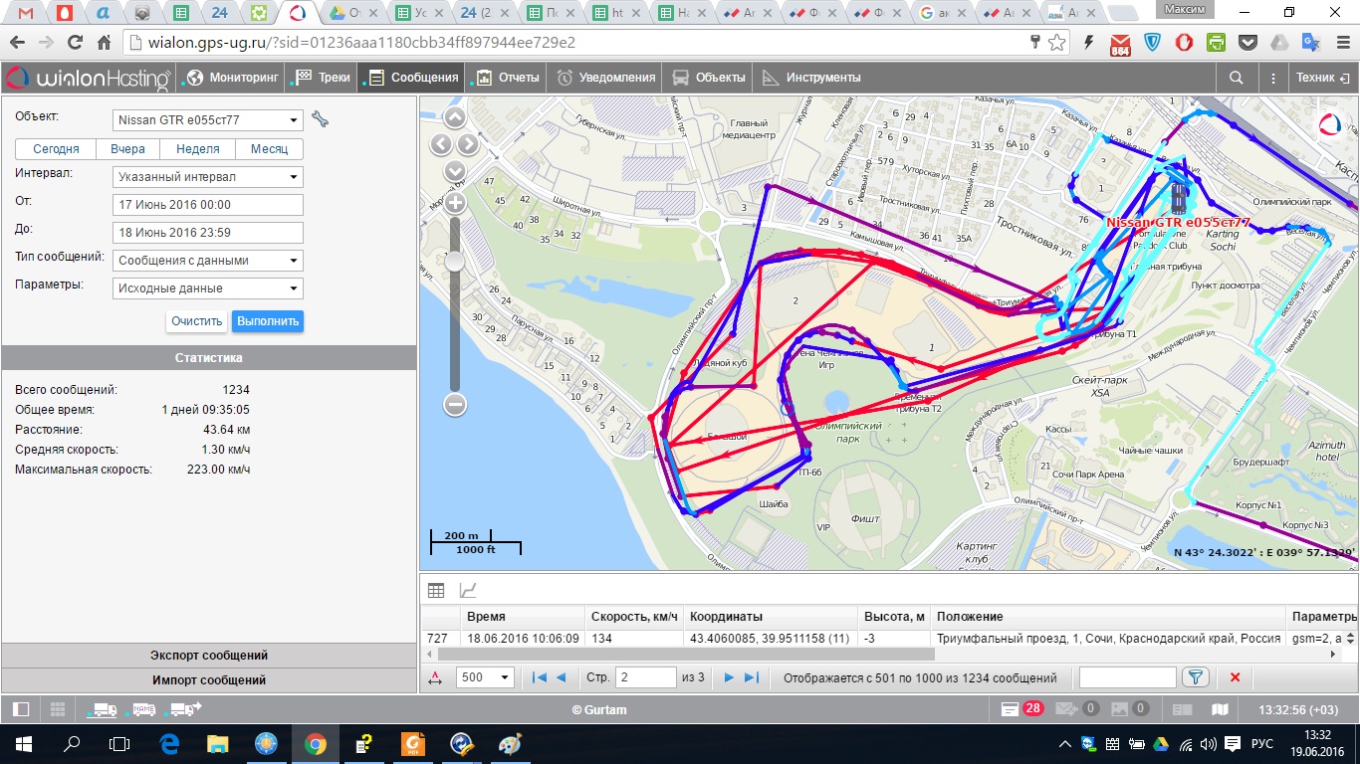Switch messages panel to table view
The image size is (1360, 764).
[x=436, y=590]
